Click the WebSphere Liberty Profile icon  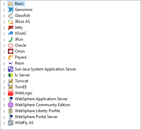[11, 111]
